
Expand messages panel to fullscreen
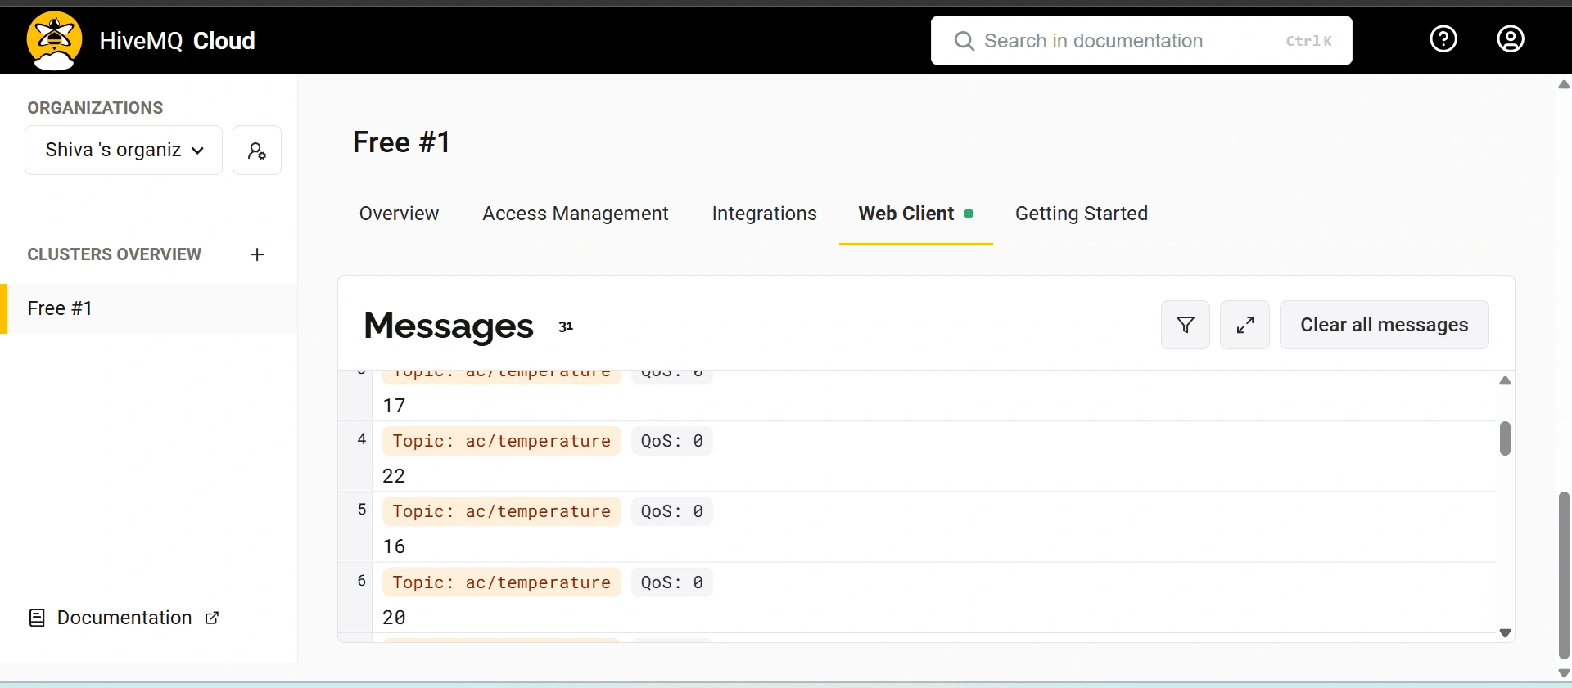point(1244,325)
